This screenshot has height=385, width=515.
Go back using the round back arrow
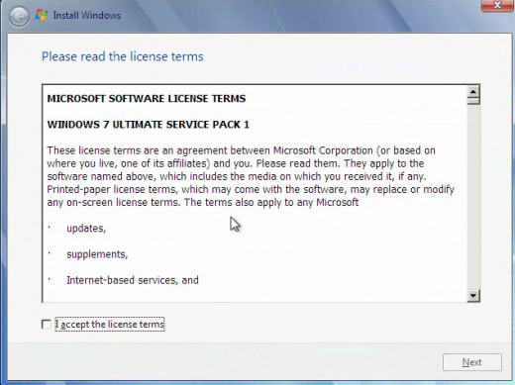click(x=19, y=16)
